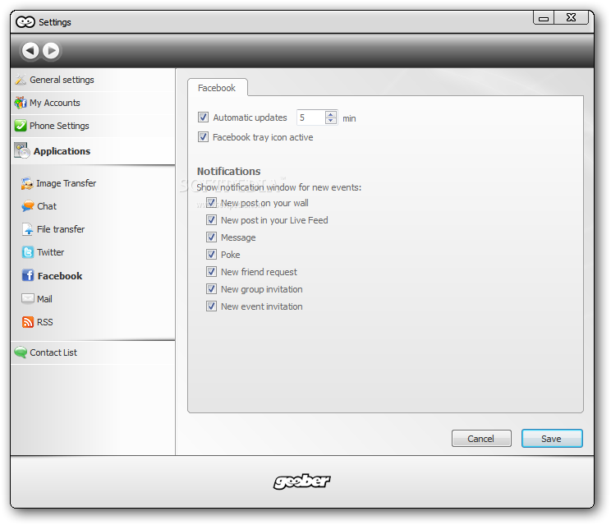Click the Phone Settings green icon
The height and width of the screenshot is (525, 611).
[21, 126]
